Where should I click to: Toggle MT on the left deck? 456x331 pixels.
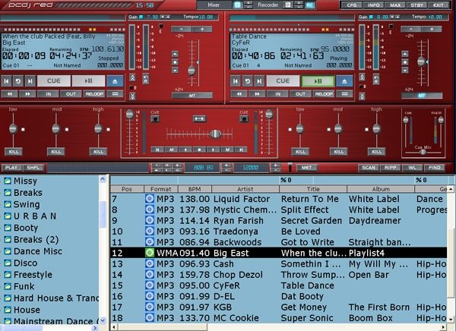(192, 96)
